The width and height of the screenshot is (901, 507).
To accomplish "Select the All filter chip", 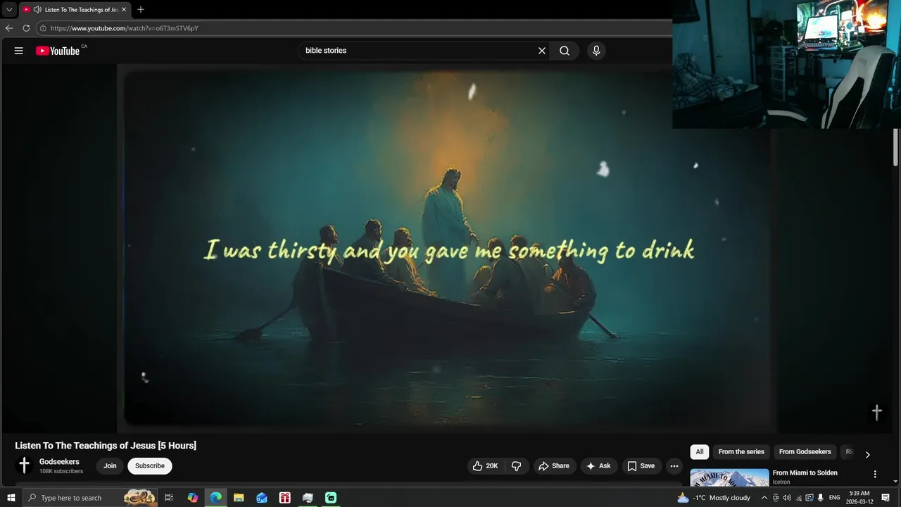I will tap(700, 452).
